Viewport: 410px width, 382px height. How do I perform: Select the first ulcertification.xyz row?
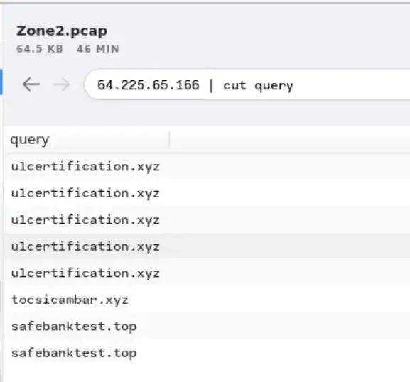click(x=207, y=167)
